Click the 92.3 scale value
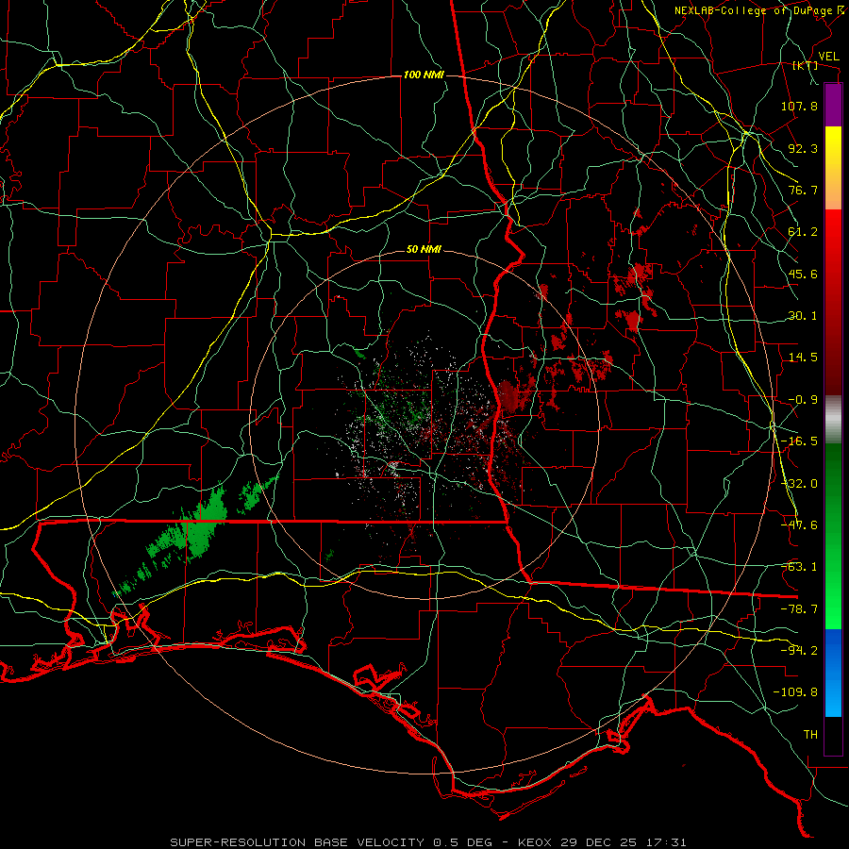 point(803,148)
